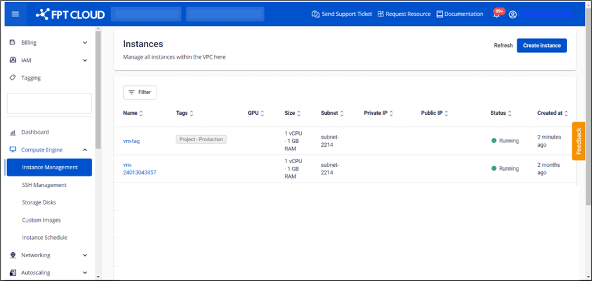Open the Filter button

click(140, 92)
